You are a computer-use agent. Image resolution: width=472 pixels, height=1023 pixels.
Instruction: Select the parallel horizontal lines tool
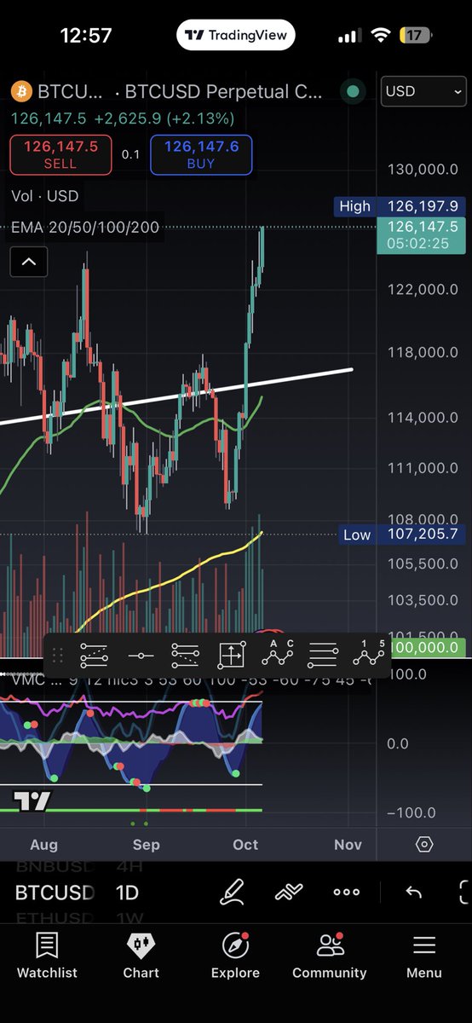tap(323, 656)
